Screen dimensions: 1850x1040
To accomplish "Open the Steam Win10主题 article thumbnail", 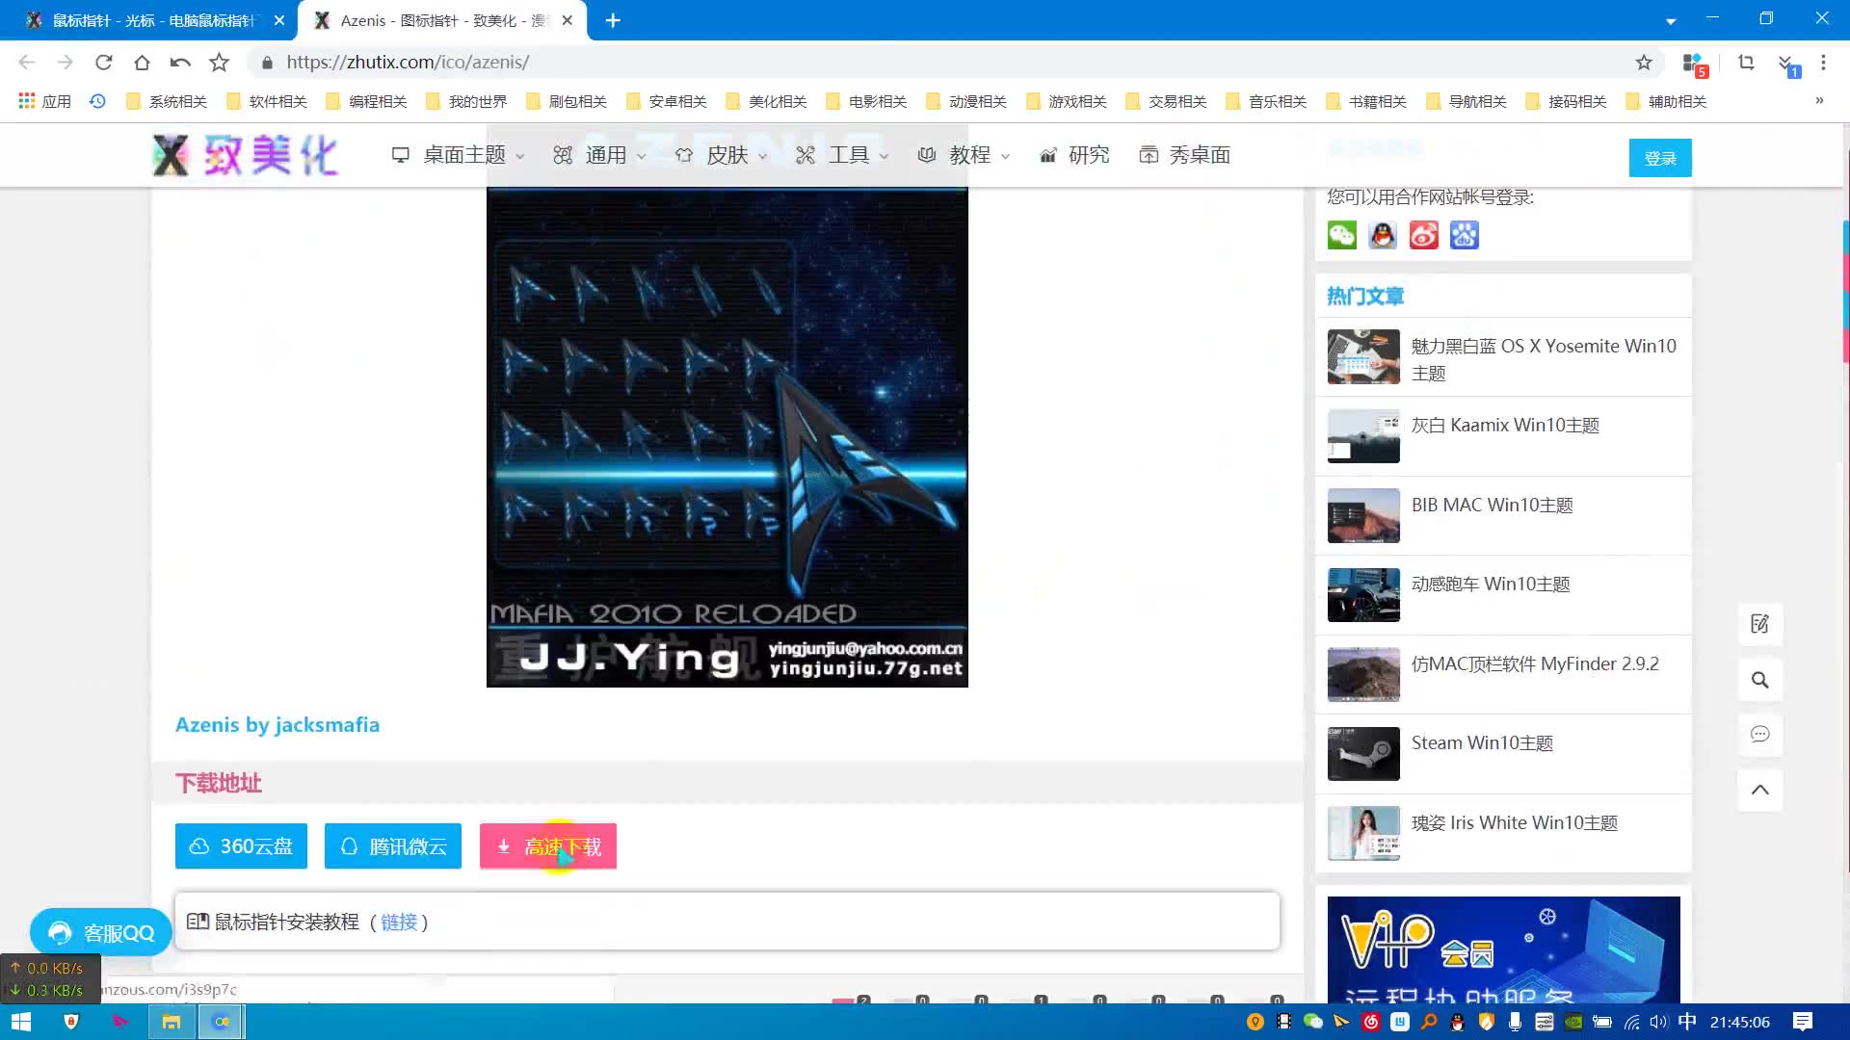I will point(1362,753).
